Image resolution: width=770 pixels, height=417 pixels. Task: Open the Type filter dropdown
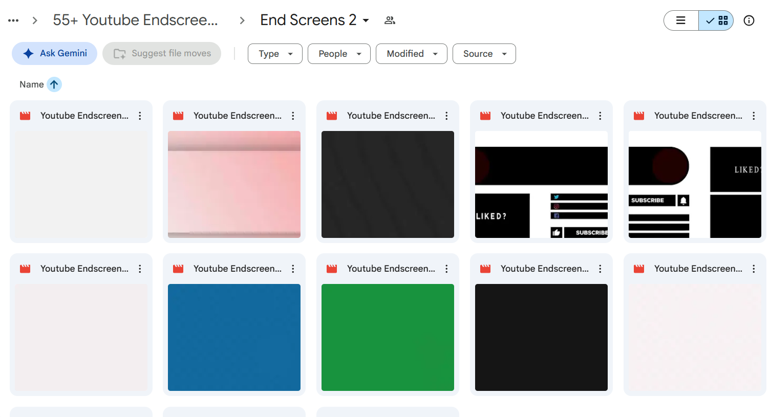pos(275,54)
